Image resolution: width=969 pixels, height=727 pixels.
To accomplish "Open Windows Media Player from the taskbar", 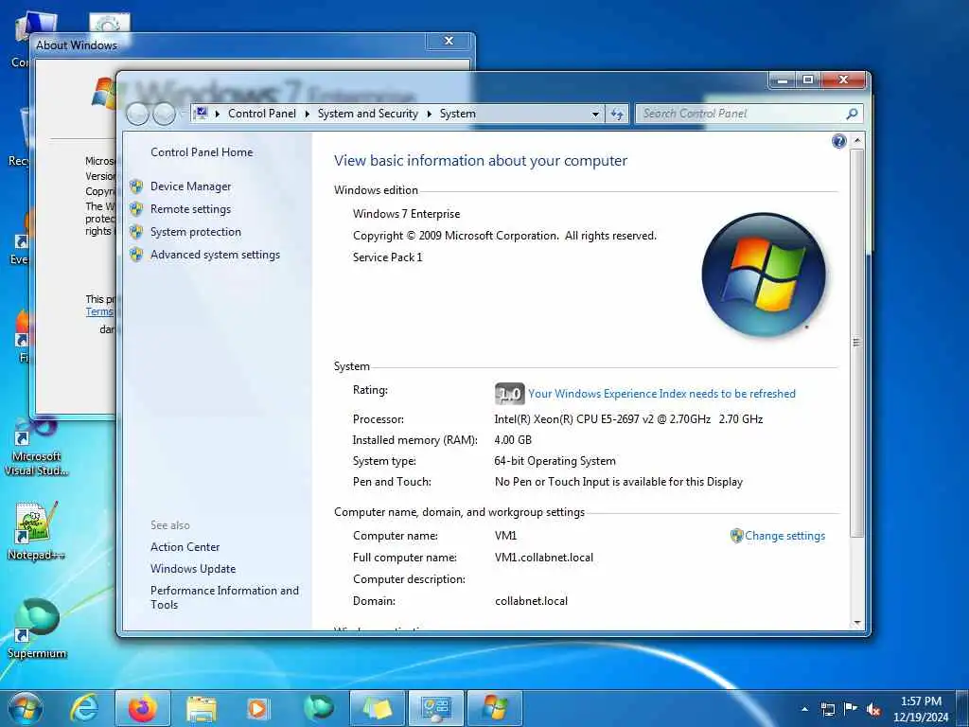I will (257, 709).
